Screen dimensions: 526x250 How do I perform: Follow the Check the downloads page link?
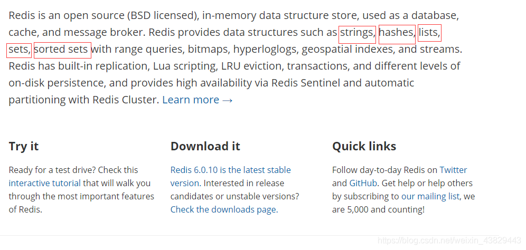(224, 209)
